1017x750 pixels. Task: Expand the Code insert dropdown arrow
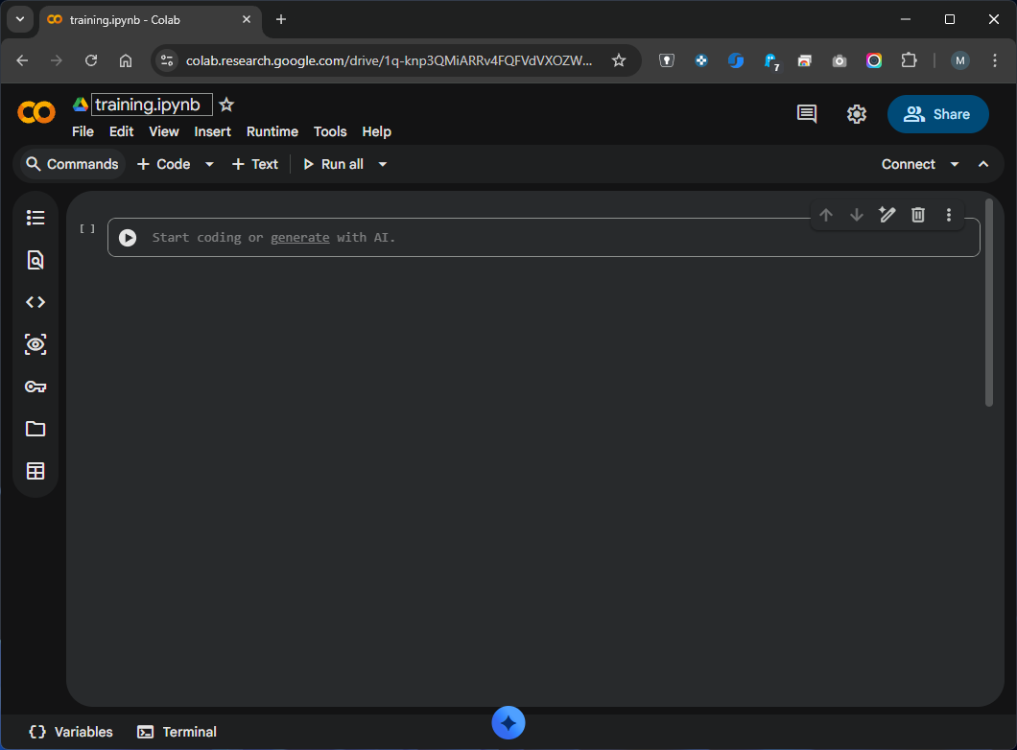click(209, 164)
